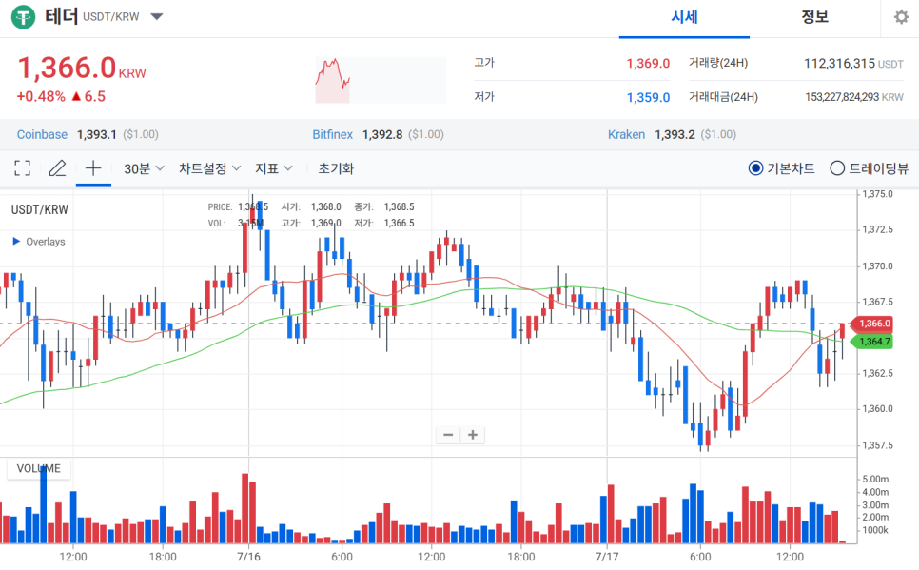Switch to the 정보 tab
The width and height of the screenshot is (919, 570).
tap(814, 17)
